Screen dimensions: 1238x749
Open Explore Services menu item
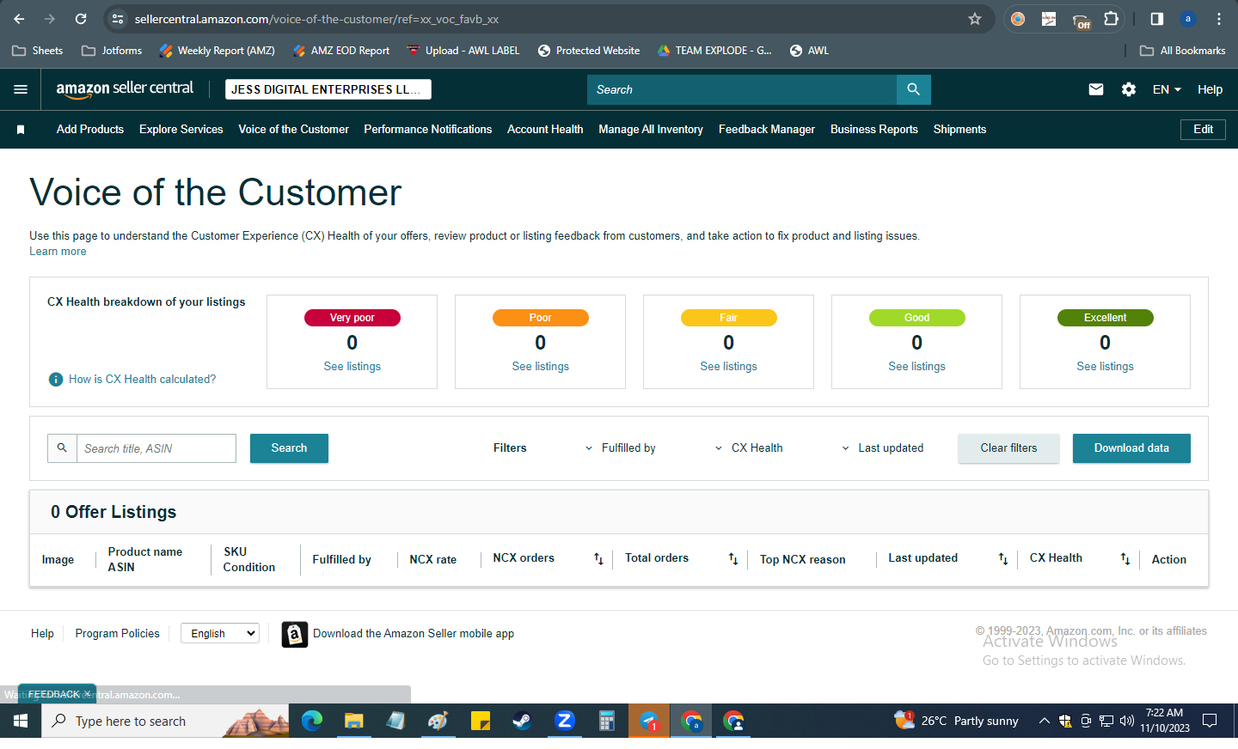point(181,130)
